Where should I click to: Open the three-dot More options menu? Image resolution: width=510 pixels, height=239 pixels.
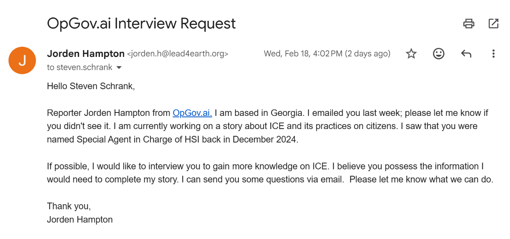tap(493, 54)
